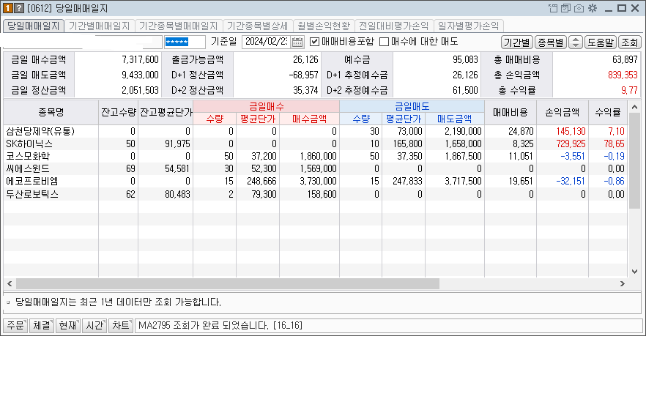Open the question mark help icon
The image size is (646, 410).
(18, 8)
